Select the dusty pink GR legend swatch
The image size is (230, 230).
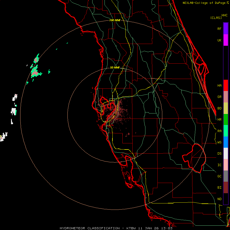tap(226, 97)
